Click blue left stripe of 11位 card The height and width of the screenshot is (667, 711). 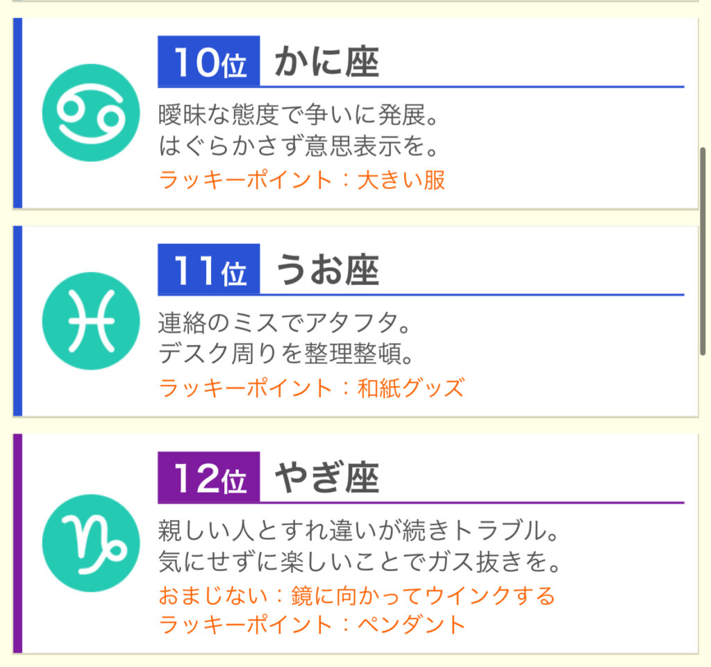[x=17, y=321]
